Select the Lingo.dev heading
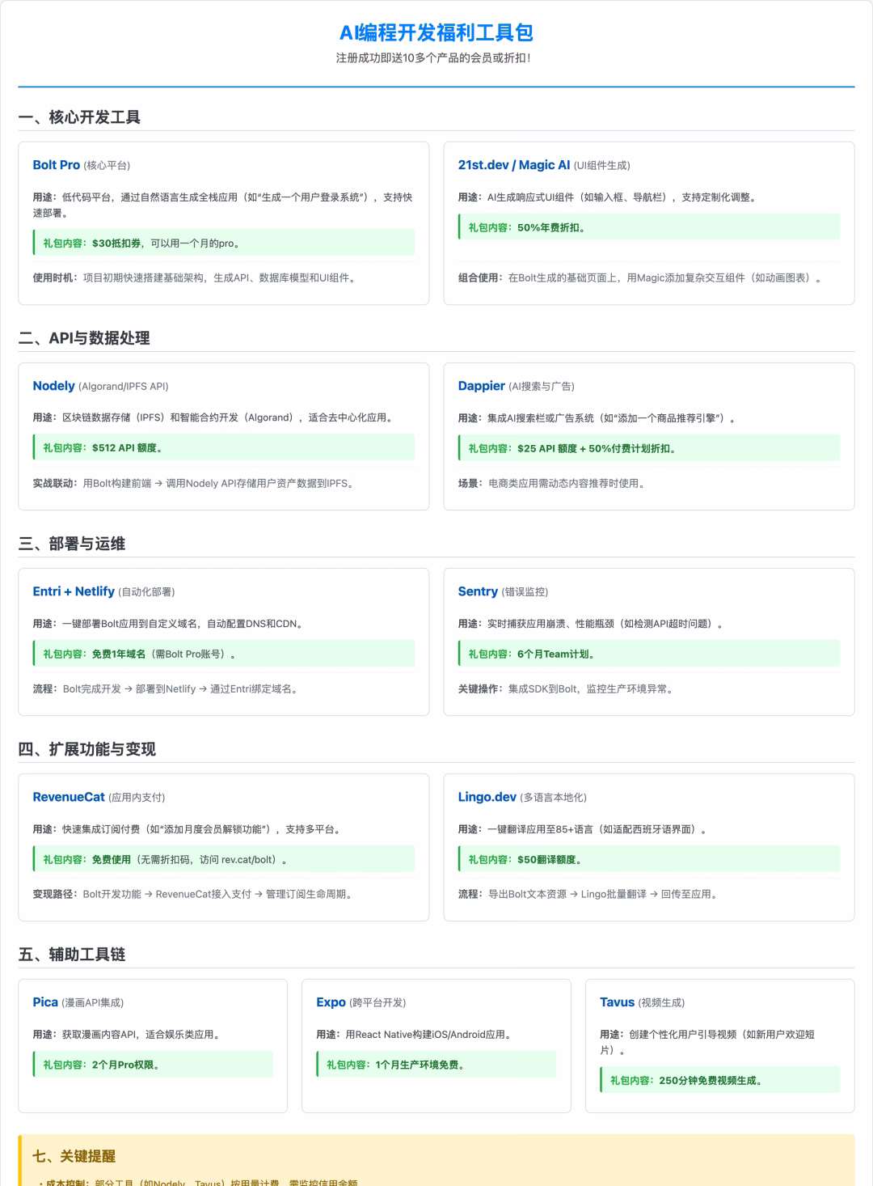The image size is (873, 1186). point(486,797)
